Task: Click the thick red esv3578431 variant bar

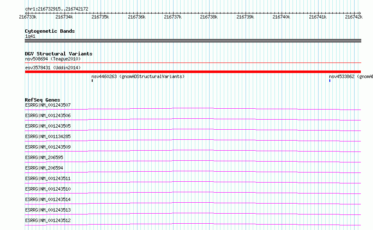Action: (193, 72)
